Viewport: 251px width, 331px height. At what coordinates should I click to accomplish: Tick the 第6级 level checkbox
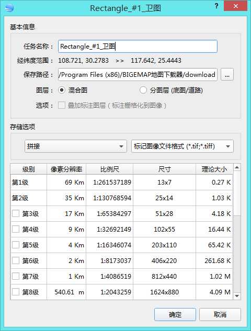pos(16,260)
